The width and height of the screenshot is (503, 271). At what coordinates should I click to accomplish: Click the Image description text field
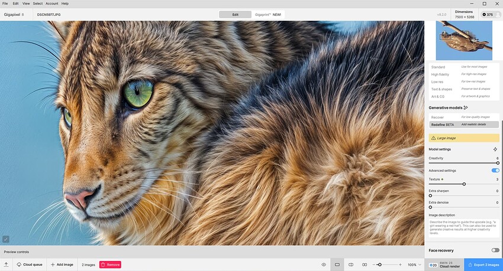(x=463, y=228)
